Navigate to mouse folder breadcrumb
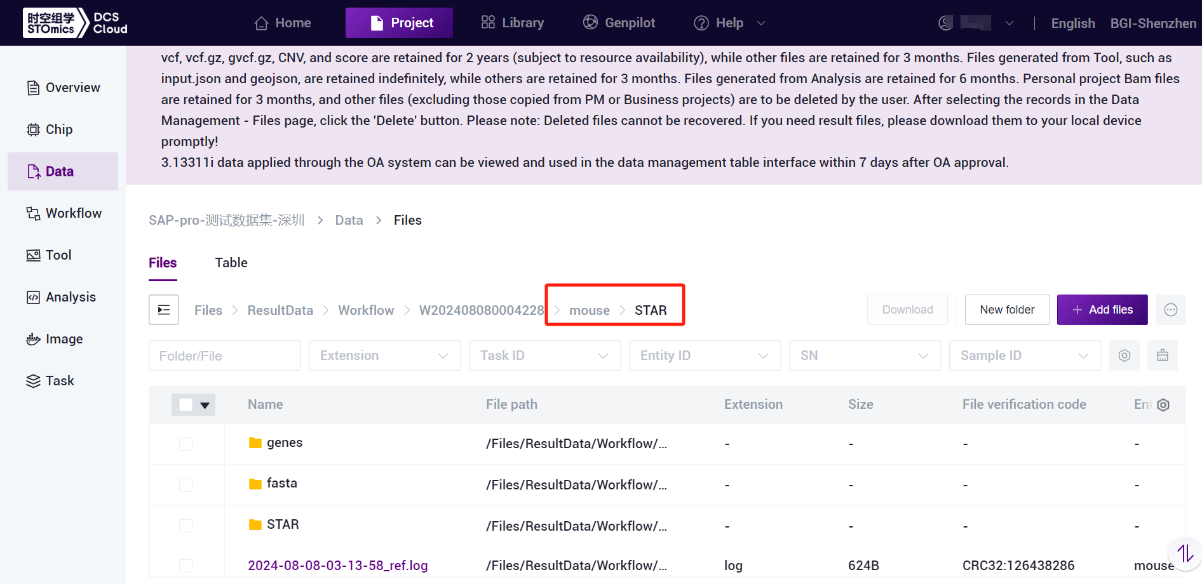 pos(590,310)
